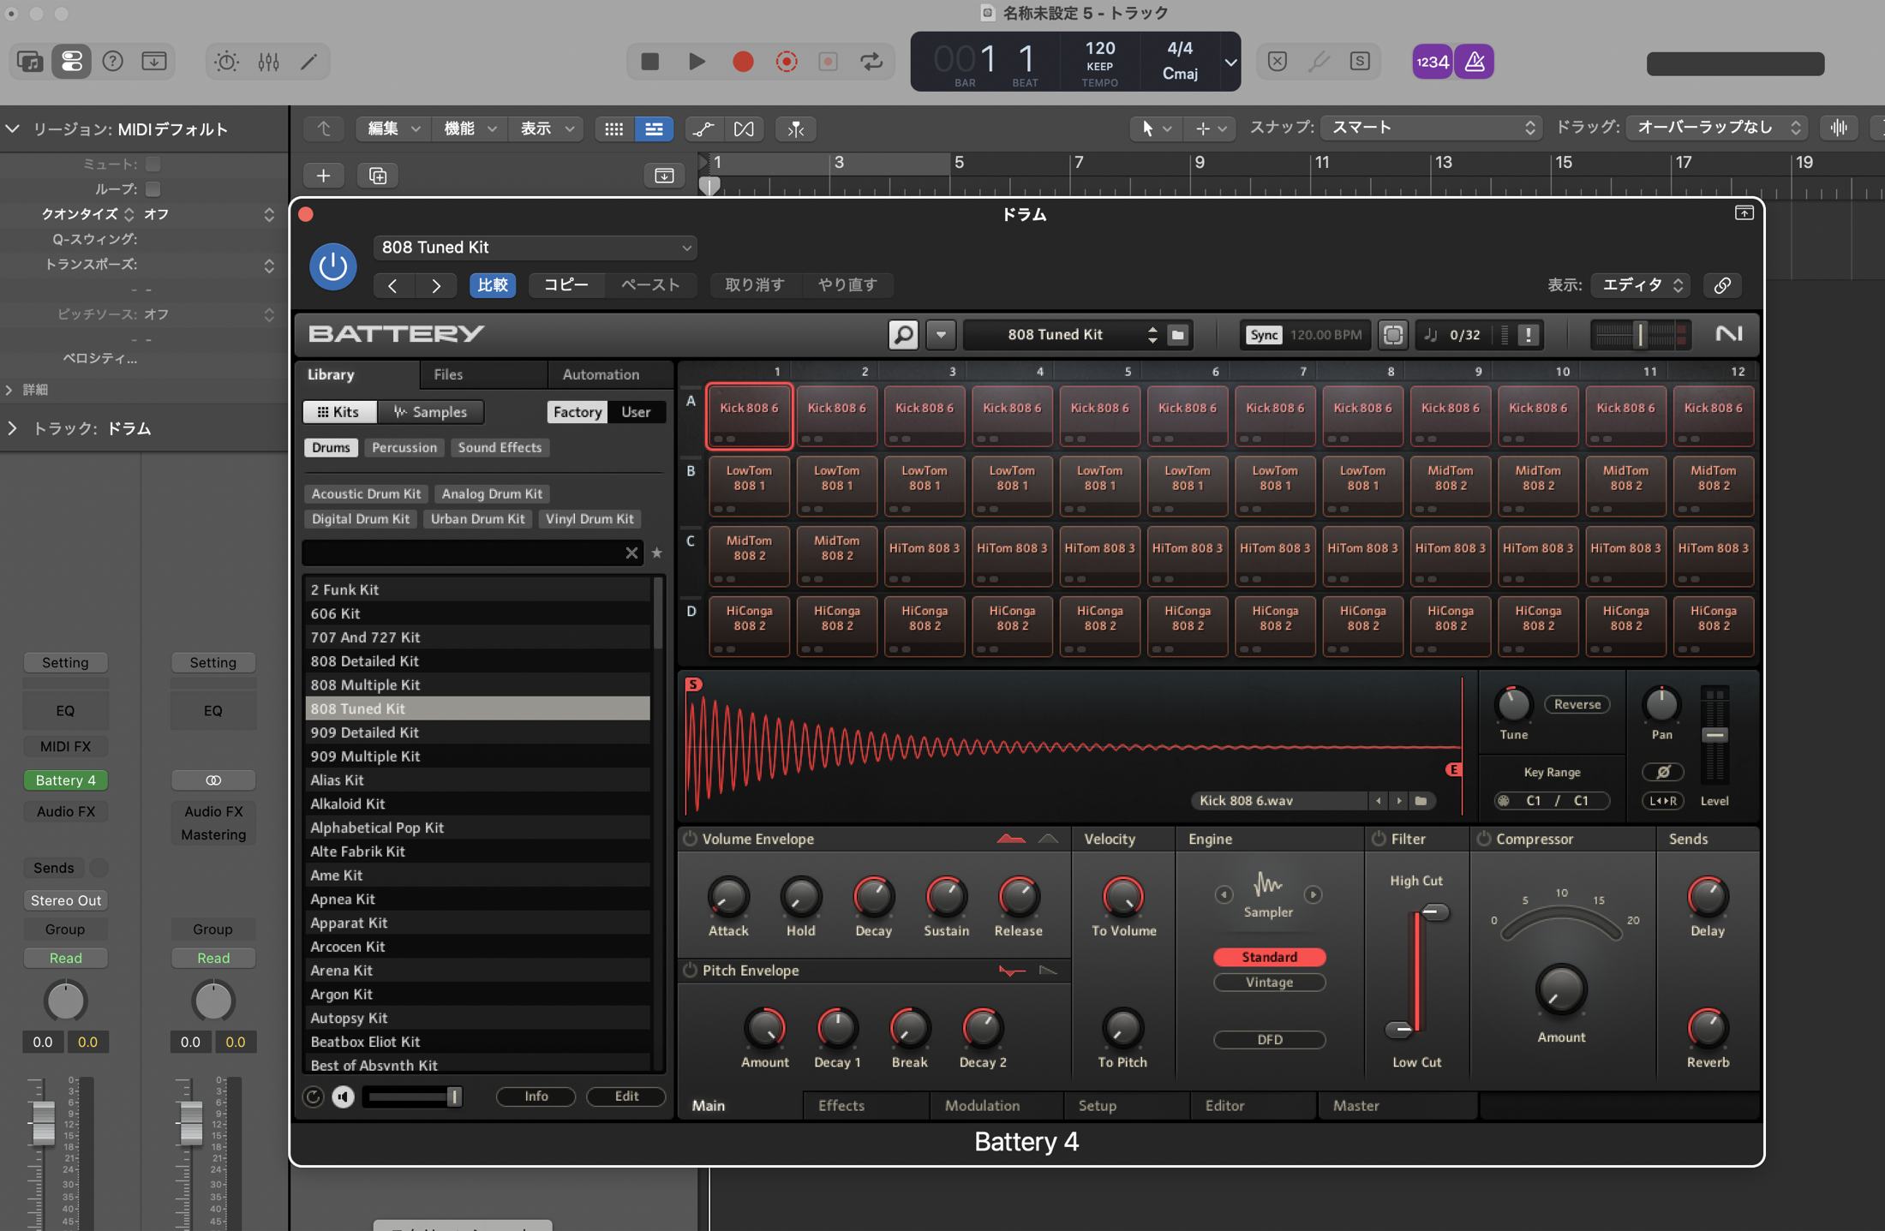Open the Battery header menu arrow
The width and height of the screenshot is (1885, 1231).
coord(941,334)
